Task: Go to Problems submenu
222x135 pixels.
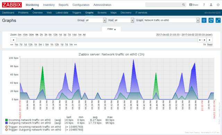Action: pyautogui.click(x=23, y=12)
